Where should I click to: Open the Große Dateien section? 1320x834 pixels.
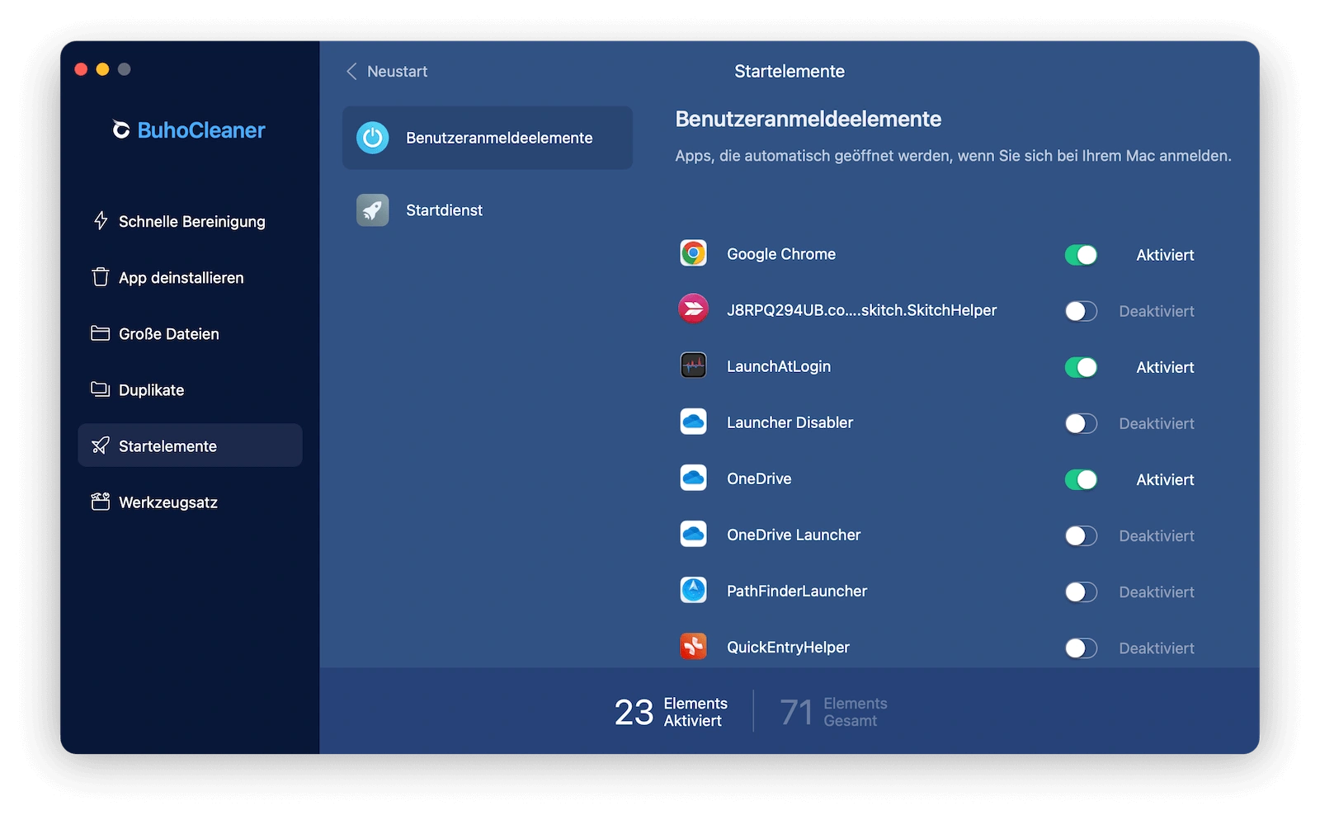click(x=190, y=333)
